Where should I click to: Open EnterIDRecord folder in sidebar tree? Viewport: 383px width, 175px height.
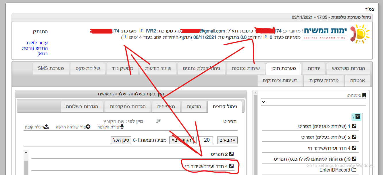[x=354, y=170]
